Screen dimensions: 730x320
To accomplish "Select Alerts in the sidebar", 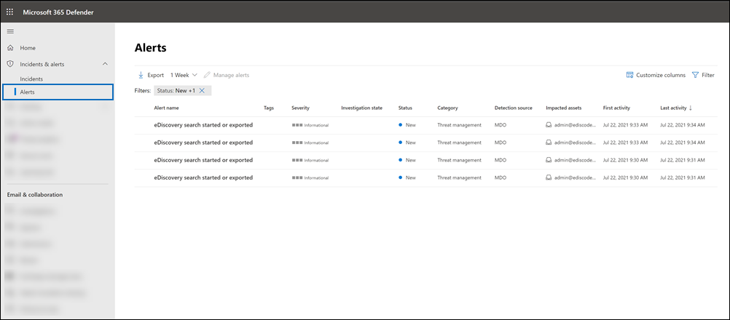I will 28,92.
